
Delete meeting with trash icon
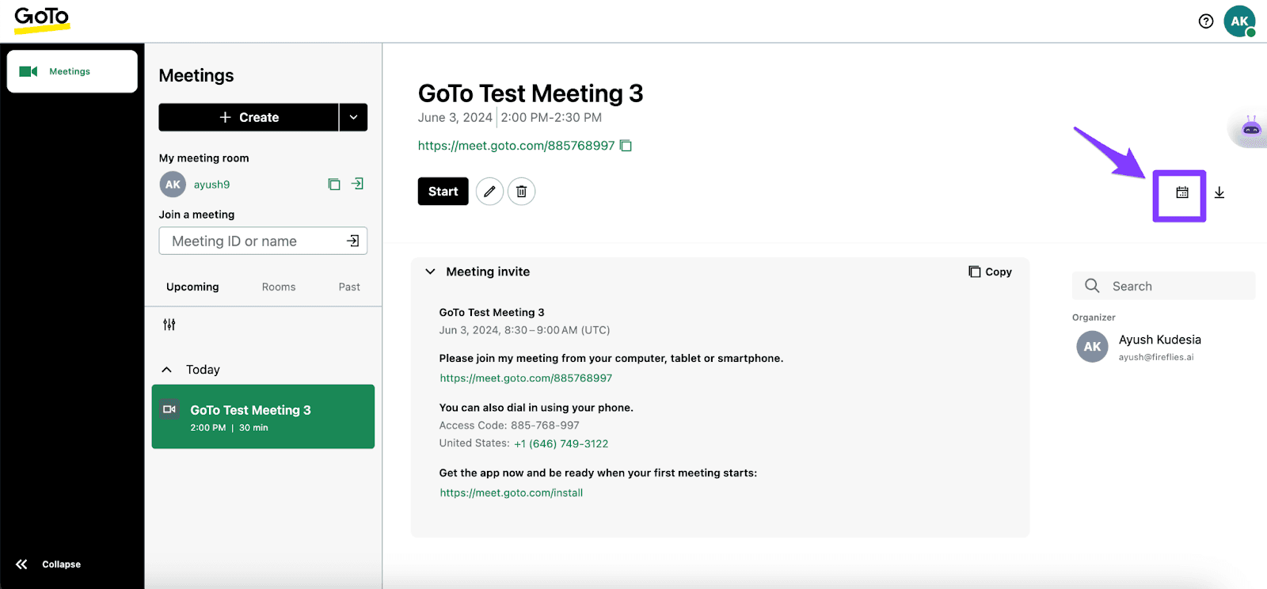coord(522,192)
